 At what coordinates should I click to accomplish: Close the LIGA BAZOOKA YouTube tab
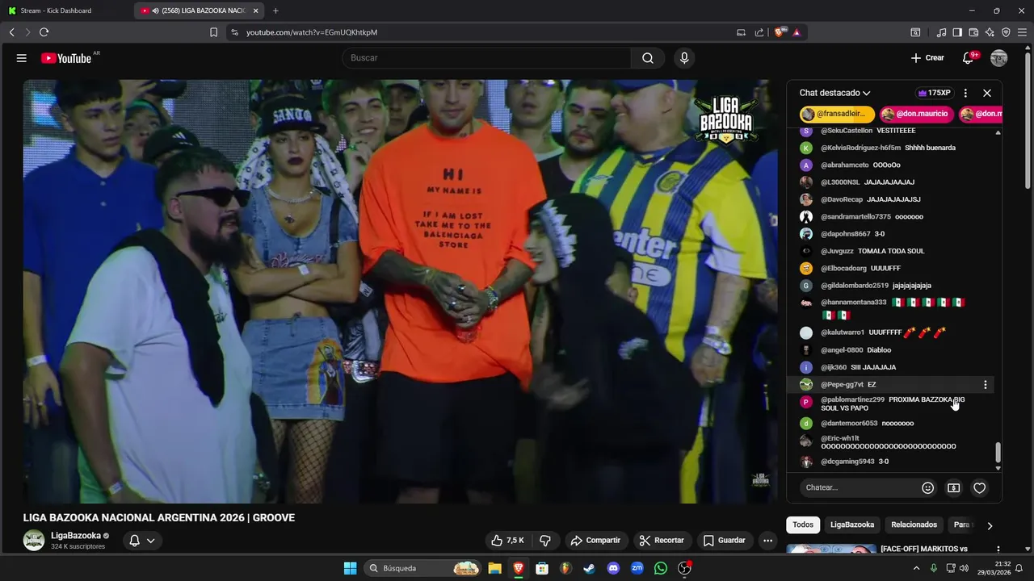point(256,10)
